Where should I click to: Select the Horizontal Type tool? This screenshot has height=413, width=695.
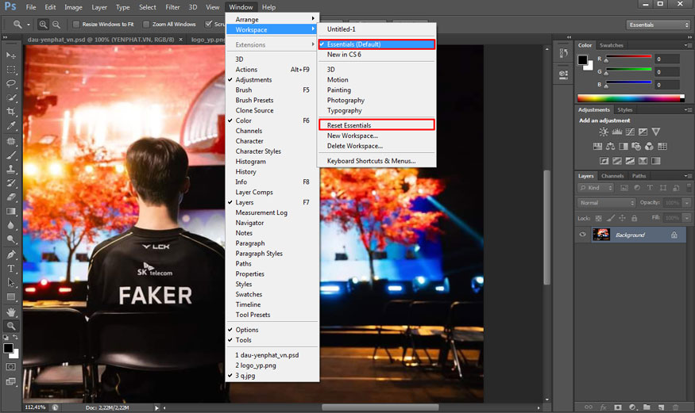tap(11, 269)
